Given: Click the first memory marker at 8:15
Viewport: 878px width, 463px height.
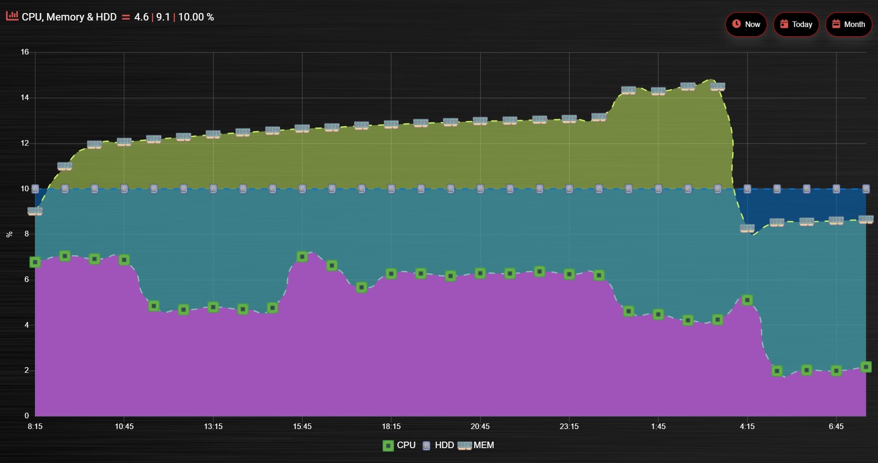Looking at the screenshot, I should coord(35,211).
